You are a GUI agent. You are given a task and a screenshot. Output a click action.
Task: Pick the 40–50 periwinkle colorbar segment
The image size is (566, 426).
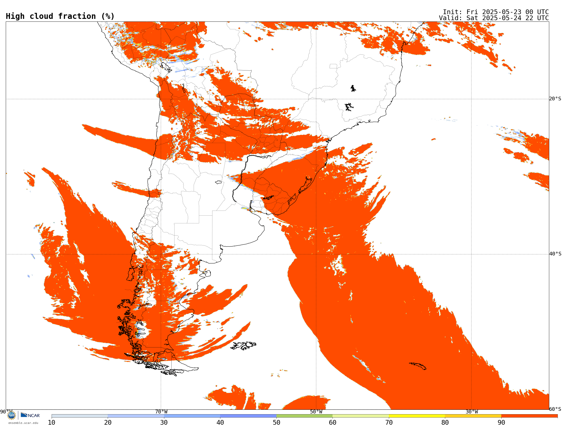pos(248,416)
